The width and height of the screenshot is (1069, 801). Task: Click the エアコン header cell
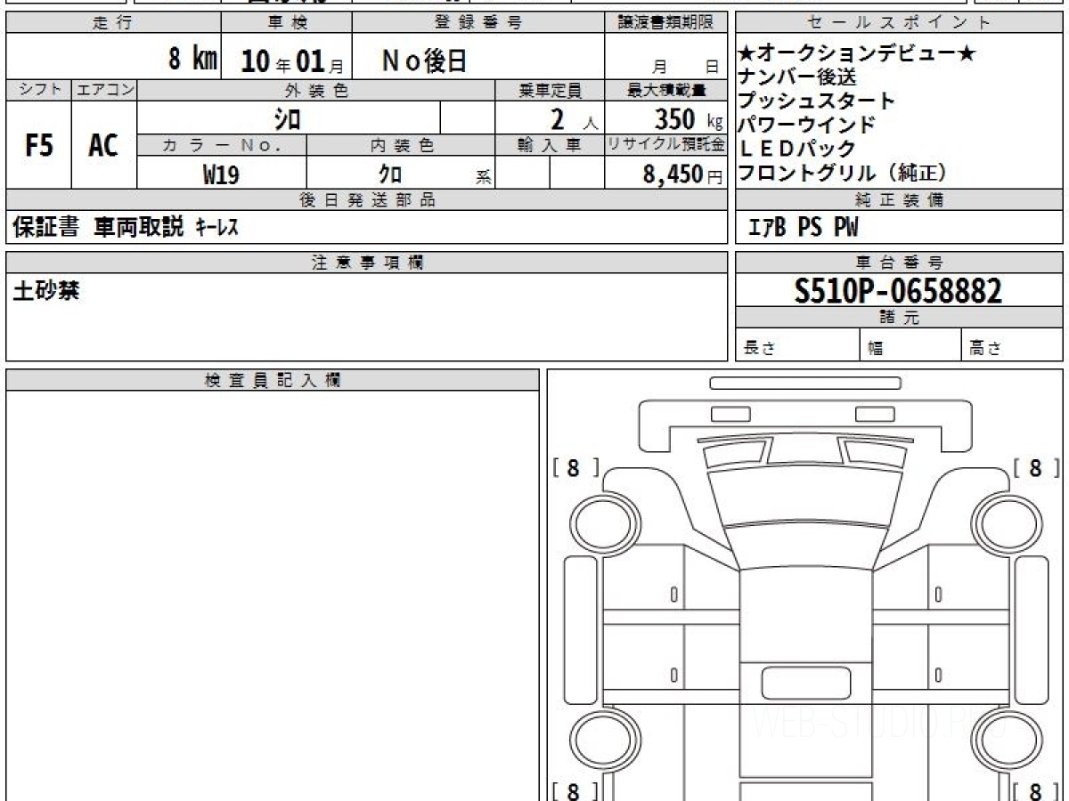click(x=104, y=90)
